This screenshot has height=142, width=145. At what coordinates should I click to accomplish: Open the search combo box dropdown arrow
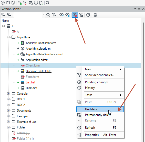click(x=43, y=15)
